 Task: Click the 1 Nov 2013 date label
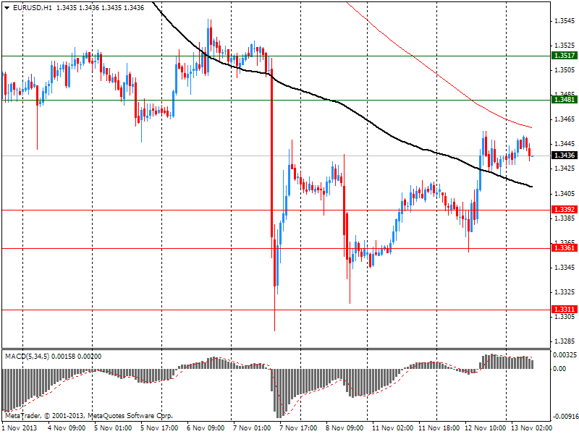[20, 428]
